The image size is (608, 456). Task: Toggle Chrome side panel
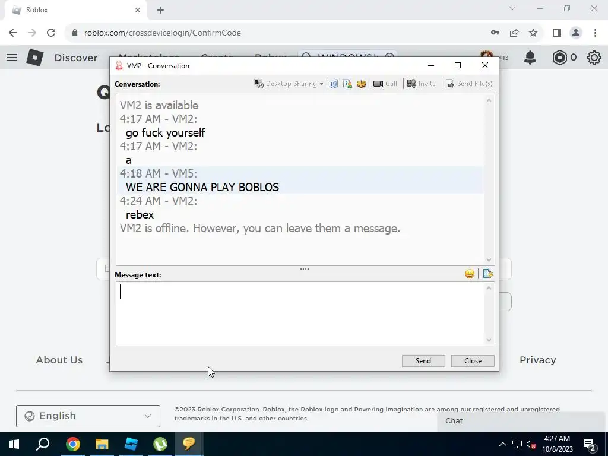pos(557,33)
